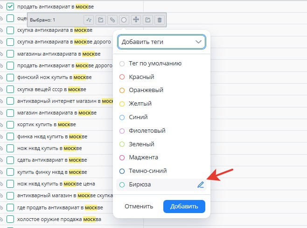Check the 'финский нож купить в москве' checkbox

coord(10,77)
